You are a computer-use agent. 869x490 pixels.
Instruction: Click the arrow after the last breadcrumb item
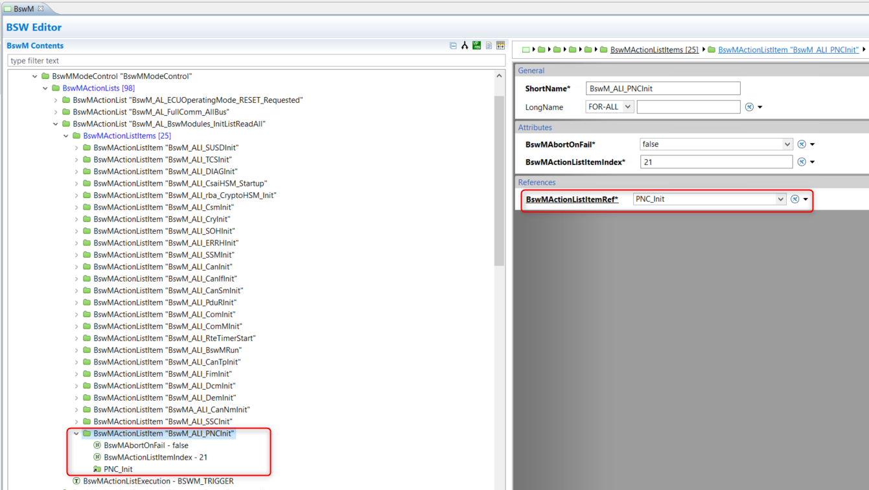click(864, 50)
